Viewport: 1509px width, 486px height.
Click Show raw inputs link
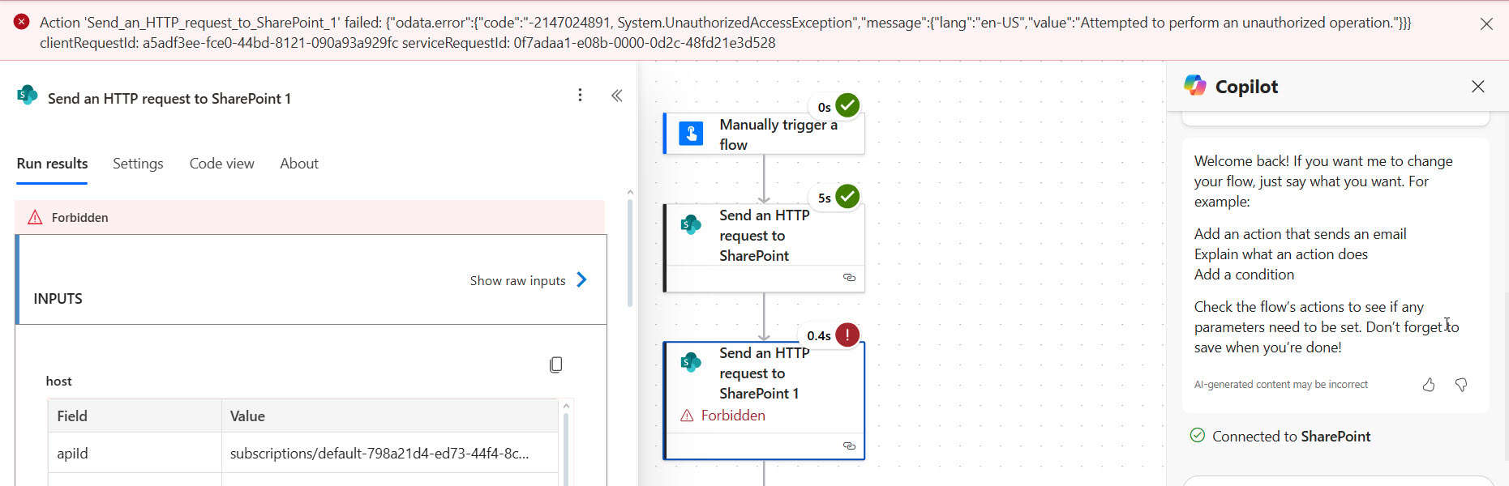point(517,281)
